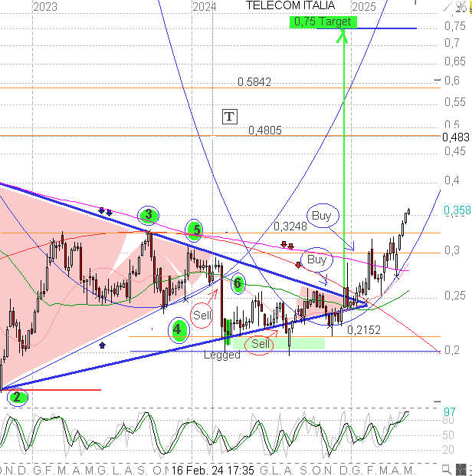The height and width of the screenshot is (476, 472).
Task: Click wave number 2 marker
Action: tap(18, 397)
